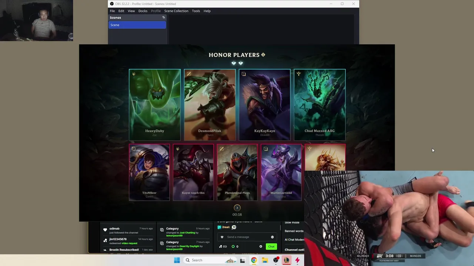
Task: Open Task View on the taskbar
Action: point(242,260)
